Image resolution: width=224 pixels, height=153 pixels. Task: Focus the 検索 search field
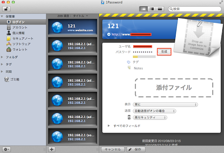195,9
